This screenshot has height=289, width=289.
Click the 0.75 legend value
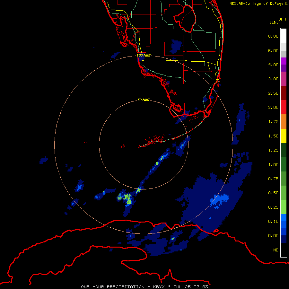point(273,179)
